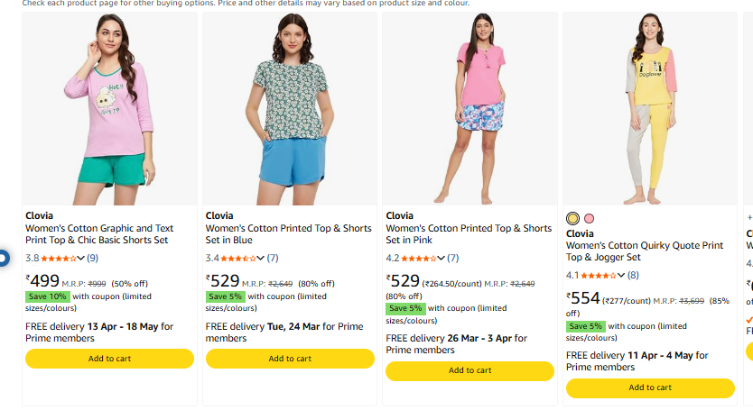Add Graphic and Text Print set to cart
This screenshot has width=753, height=410.
(109, 359)
